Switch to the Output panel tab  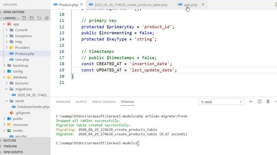pos(81,102)
